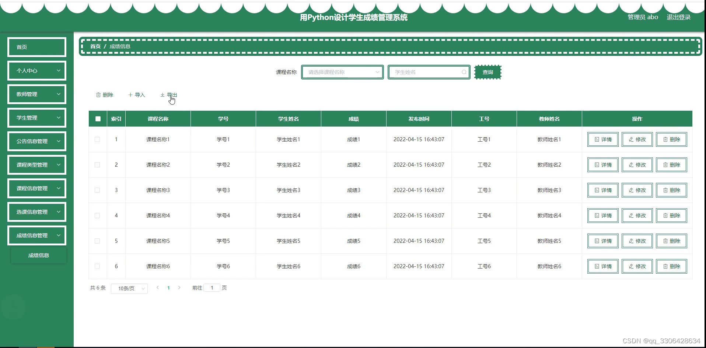Expand the 学生管理 sidebar menu
Image resolution: width=706 pixels, height=348 pixels.
pos(37,118)
